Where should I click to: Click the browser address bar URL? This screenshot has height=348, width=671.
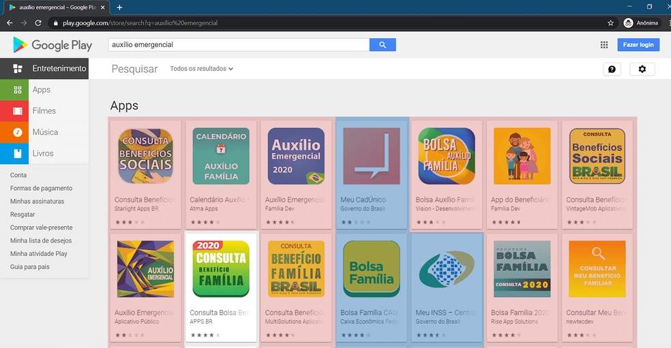pyautogui.click(x=140, y=23)
